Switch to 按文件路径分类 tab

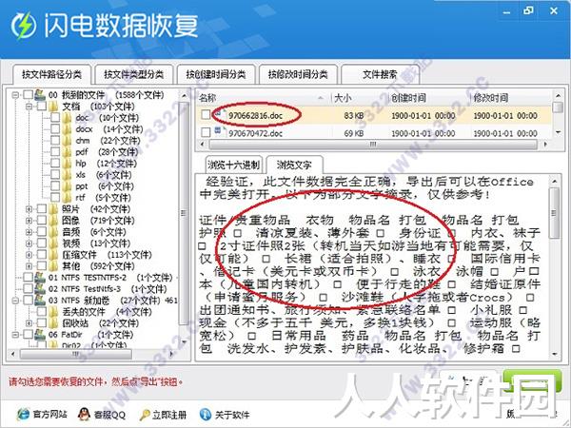tap(51, 74)
